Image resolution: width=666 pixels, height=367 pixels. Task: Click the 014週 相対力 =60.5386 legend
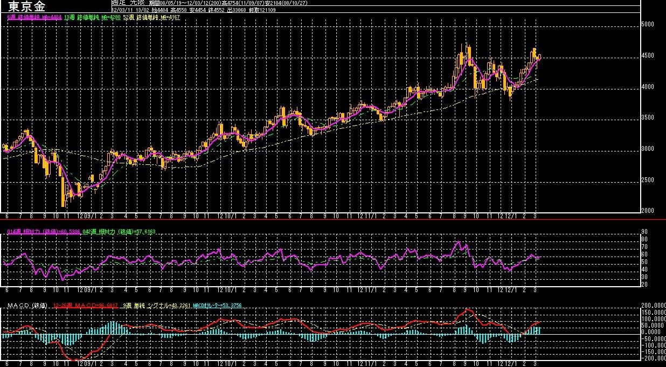pos(44,232)
